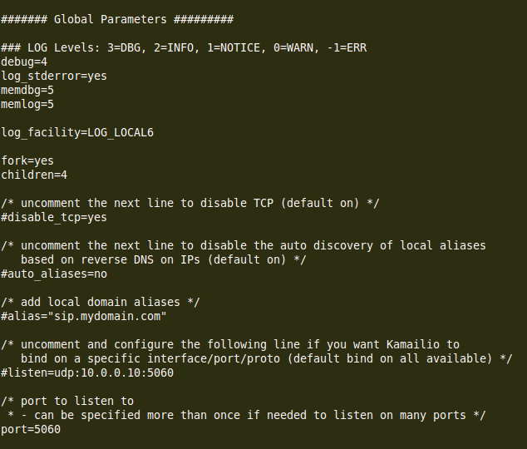Place cursor on #auto_aliases=no line
The image size is (527, 449).
point(54,274)
